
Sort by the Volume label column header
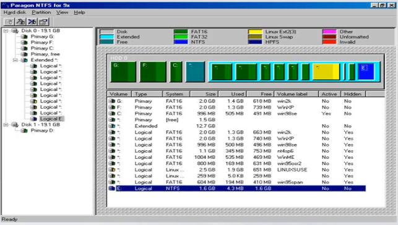pos(296,94)
